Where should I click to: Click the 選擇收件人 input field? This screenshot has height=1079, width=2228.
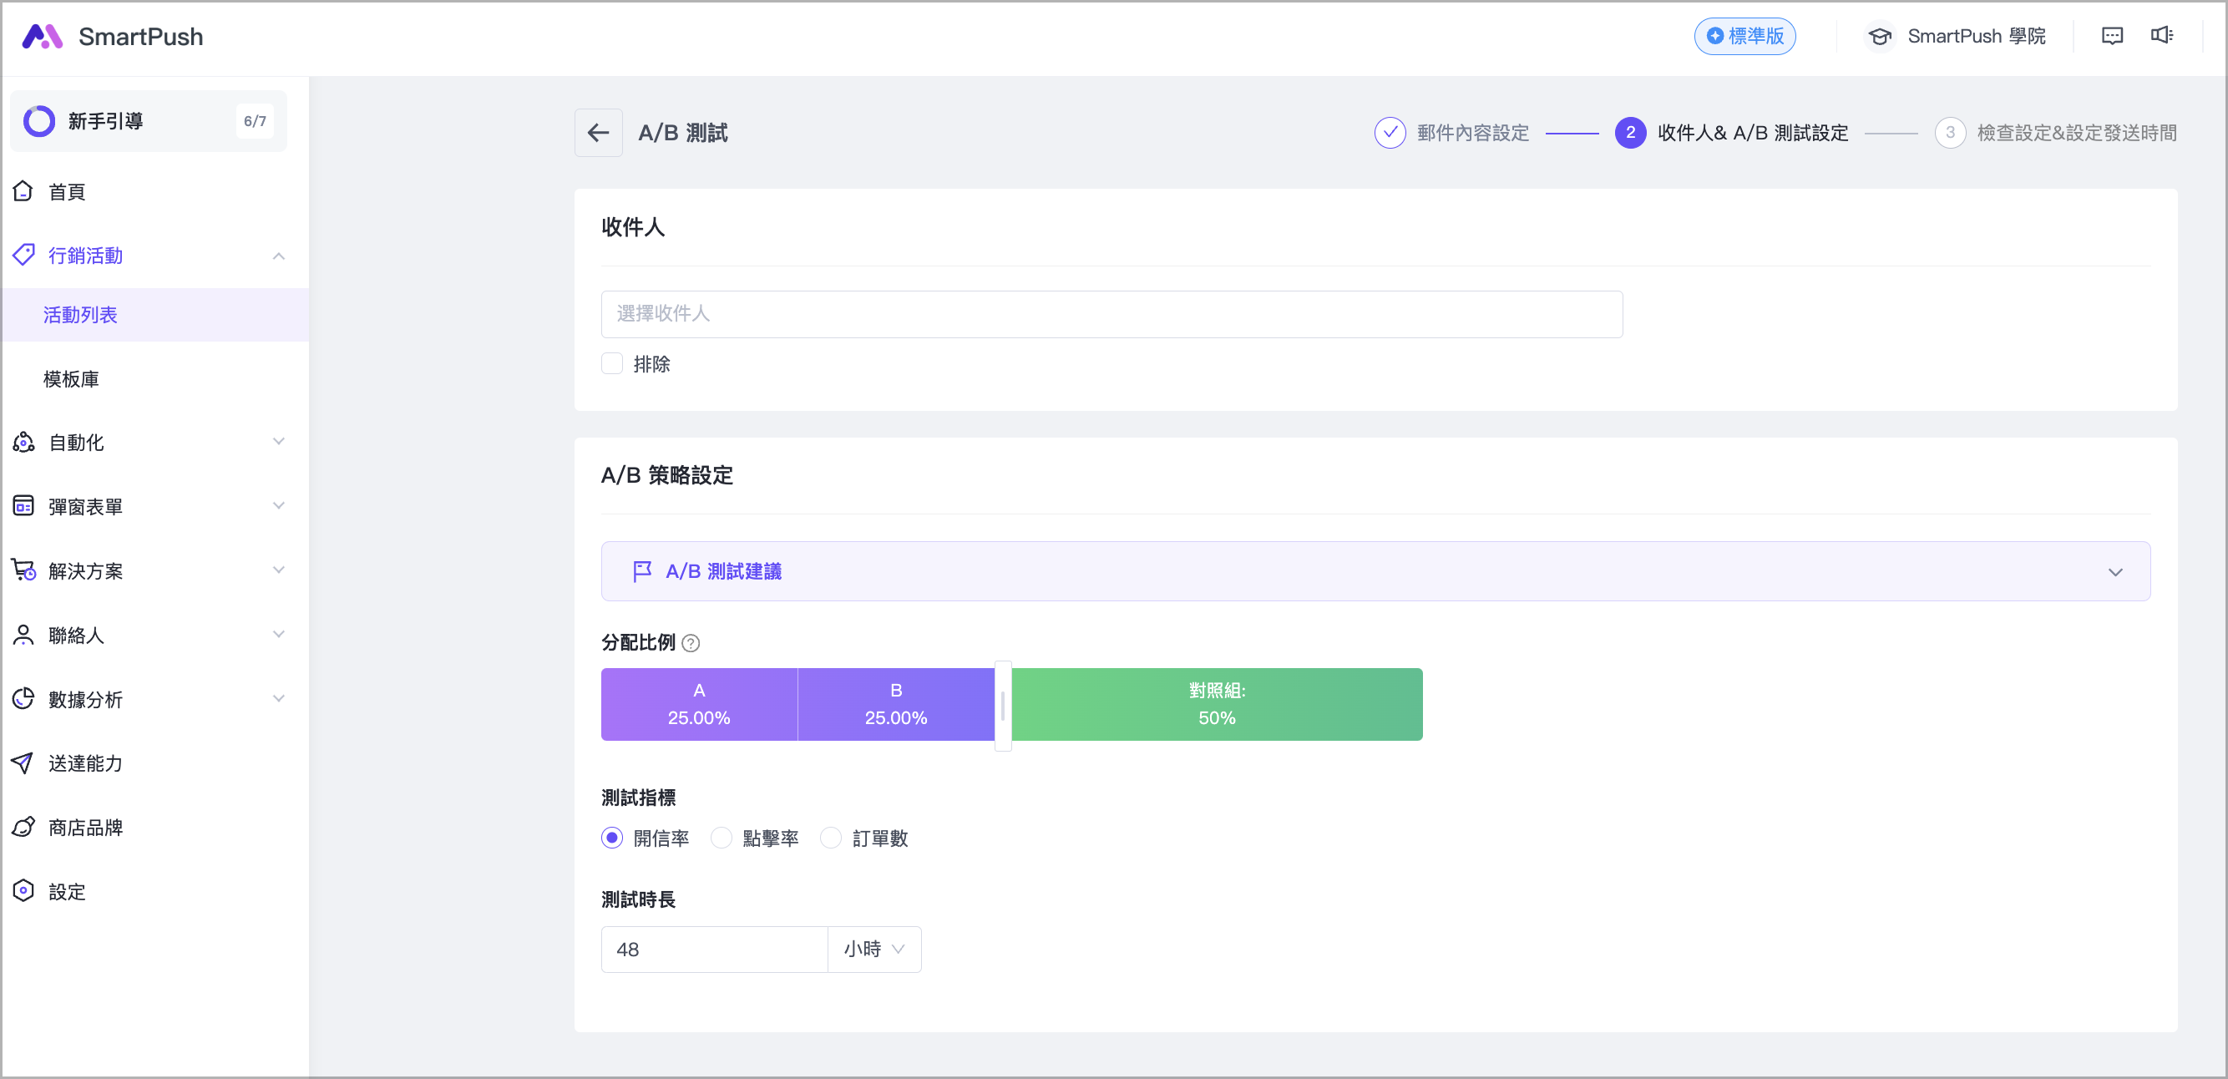[x=1111, y=313]
